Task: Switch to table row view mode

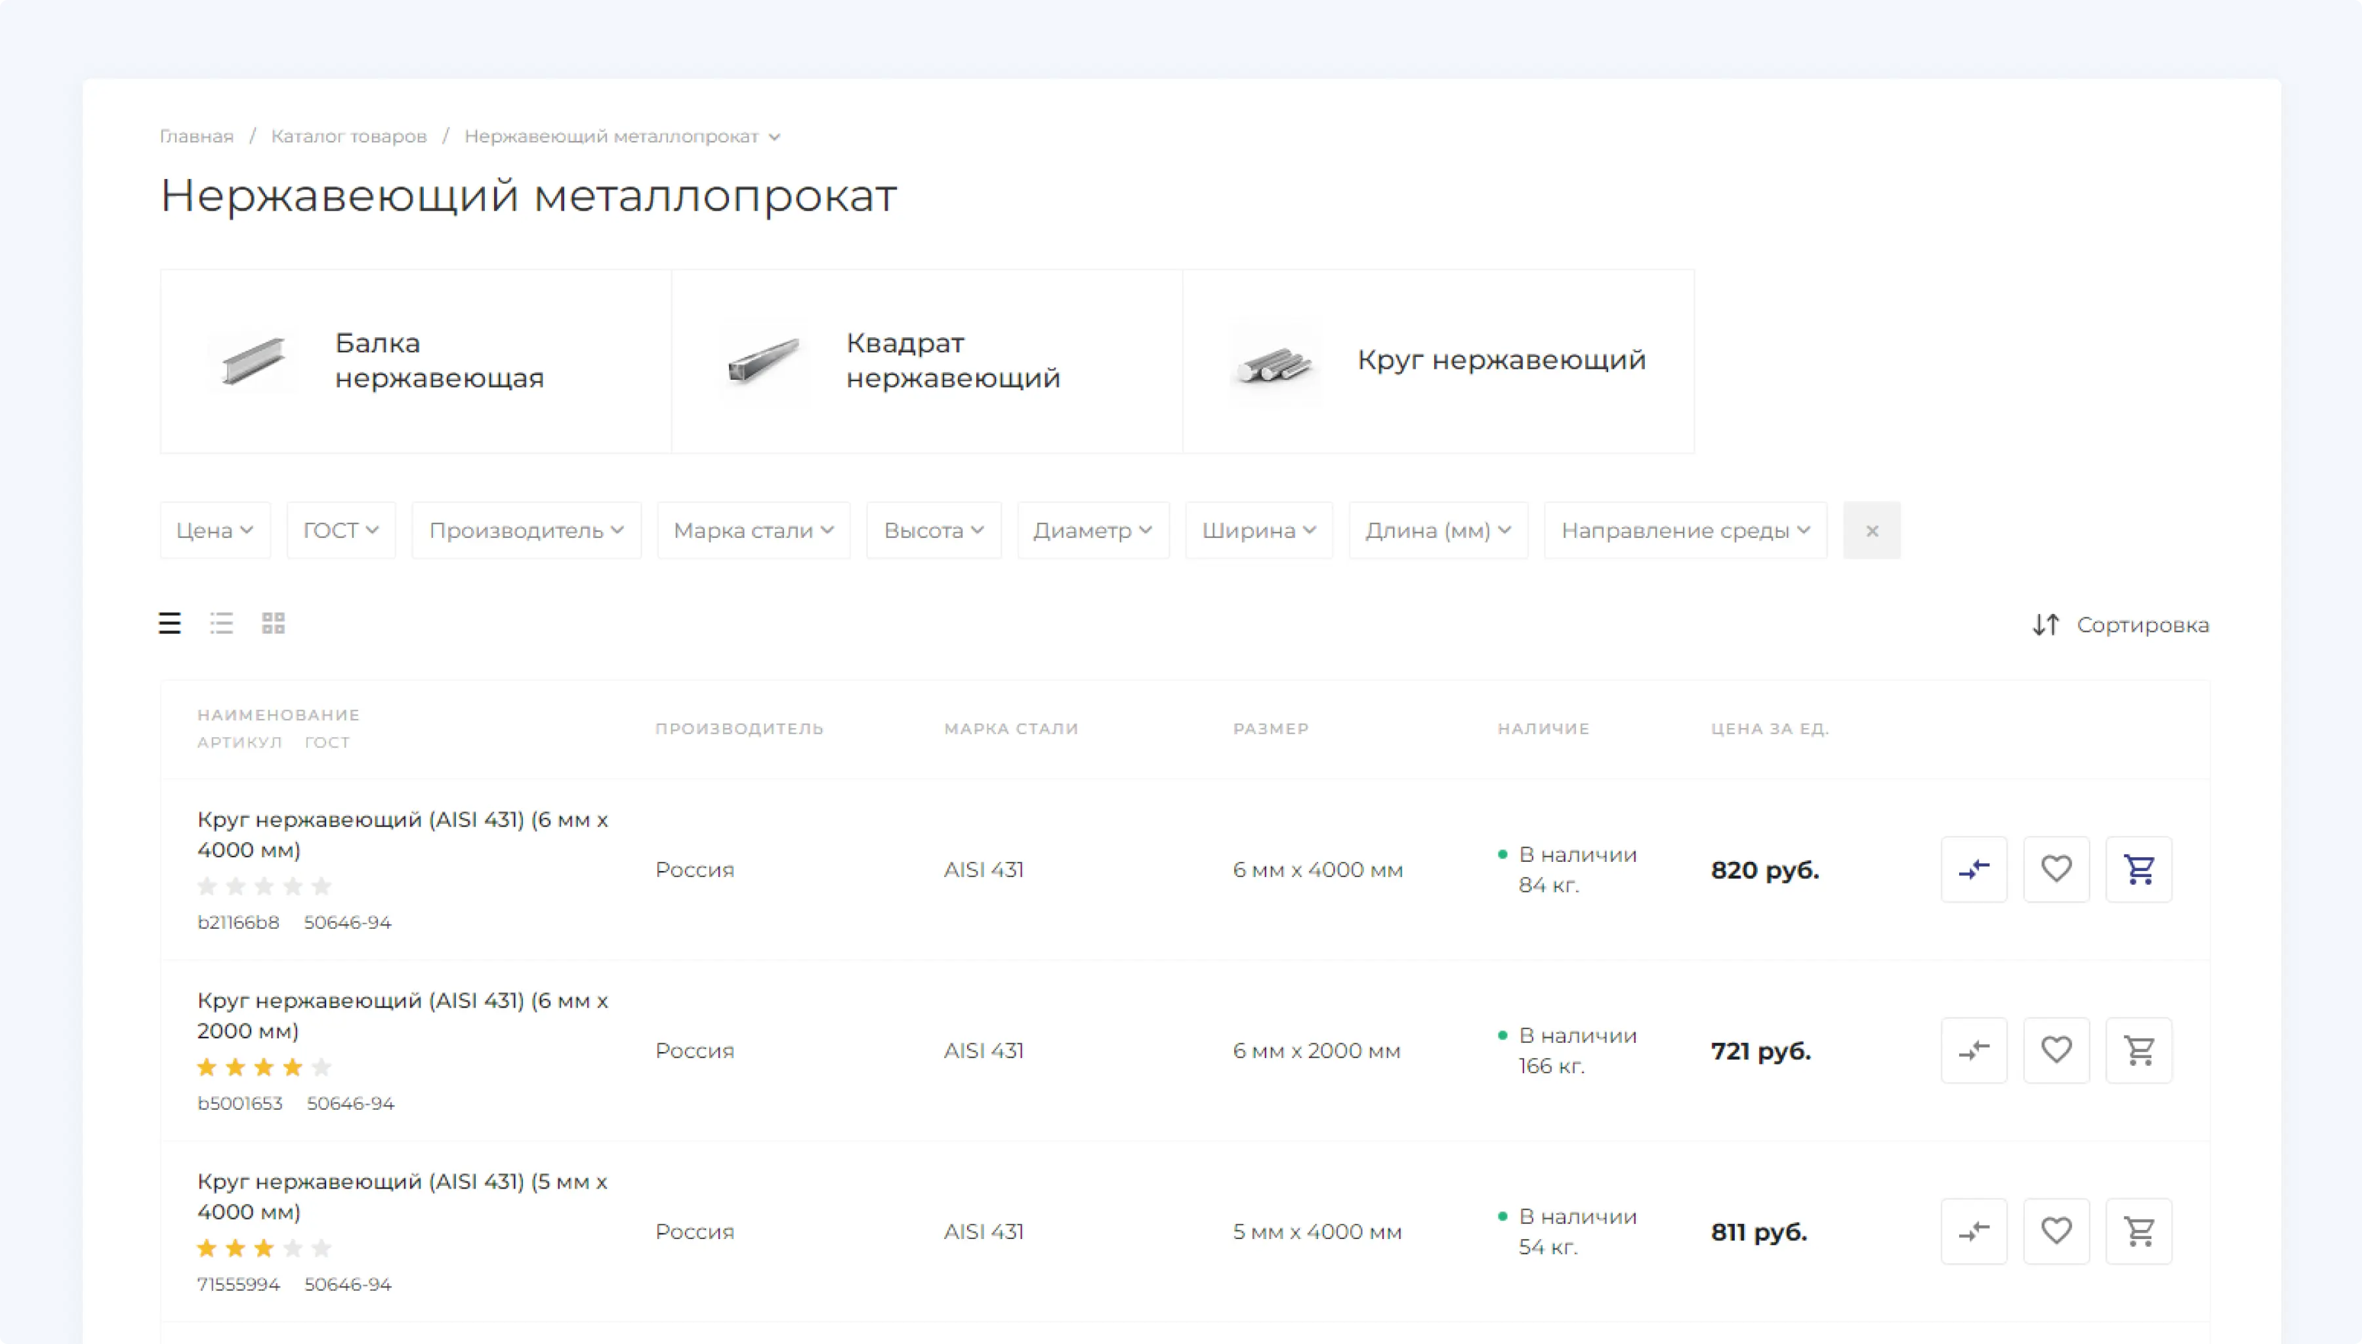Action: [170, 623]
